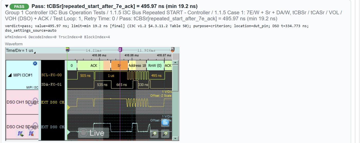
Task: Collapse the MIPI I3C#1 channel group
Action: click(10, 75)
